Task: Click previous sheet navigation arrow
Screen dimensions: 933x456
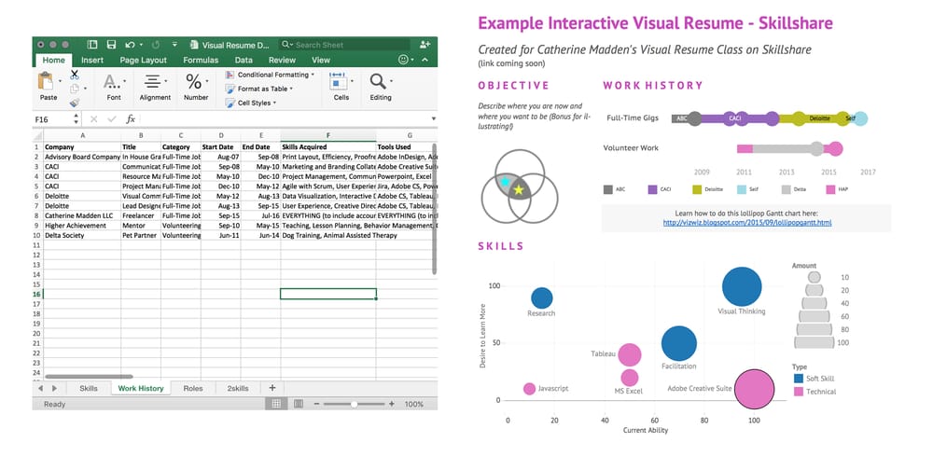Action: click(40, 388)
